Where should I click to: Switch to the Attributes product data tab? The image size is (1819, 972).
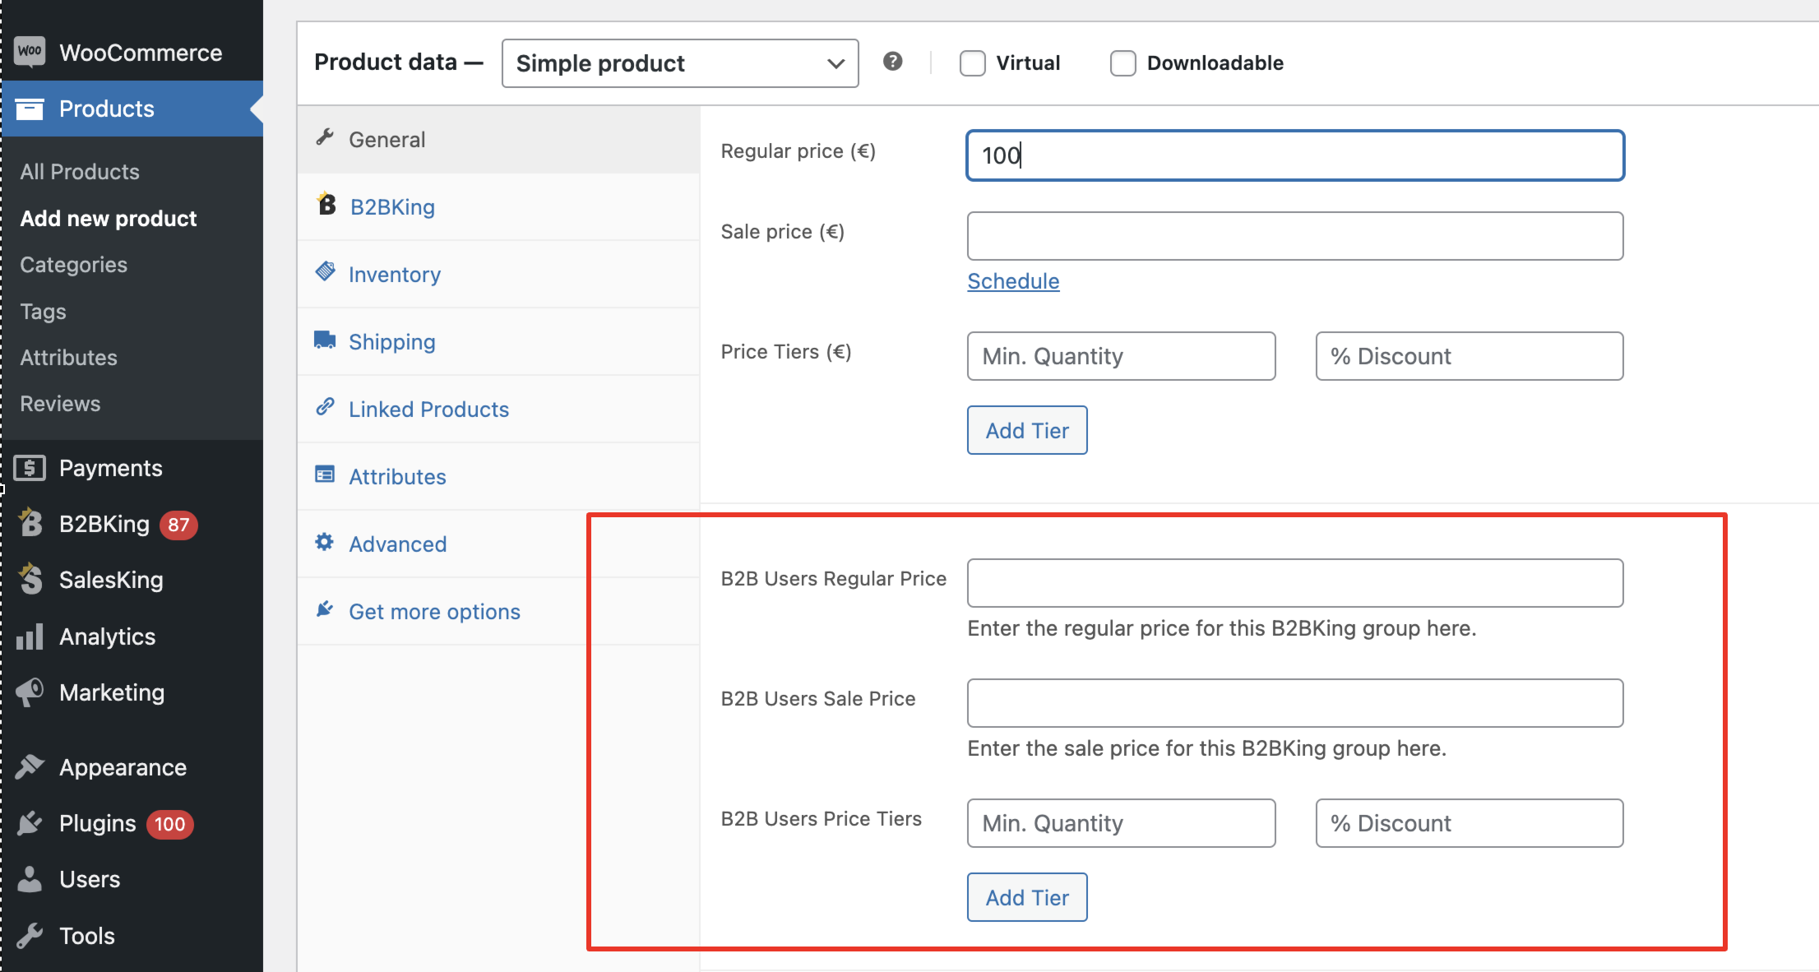coord(499,477)
